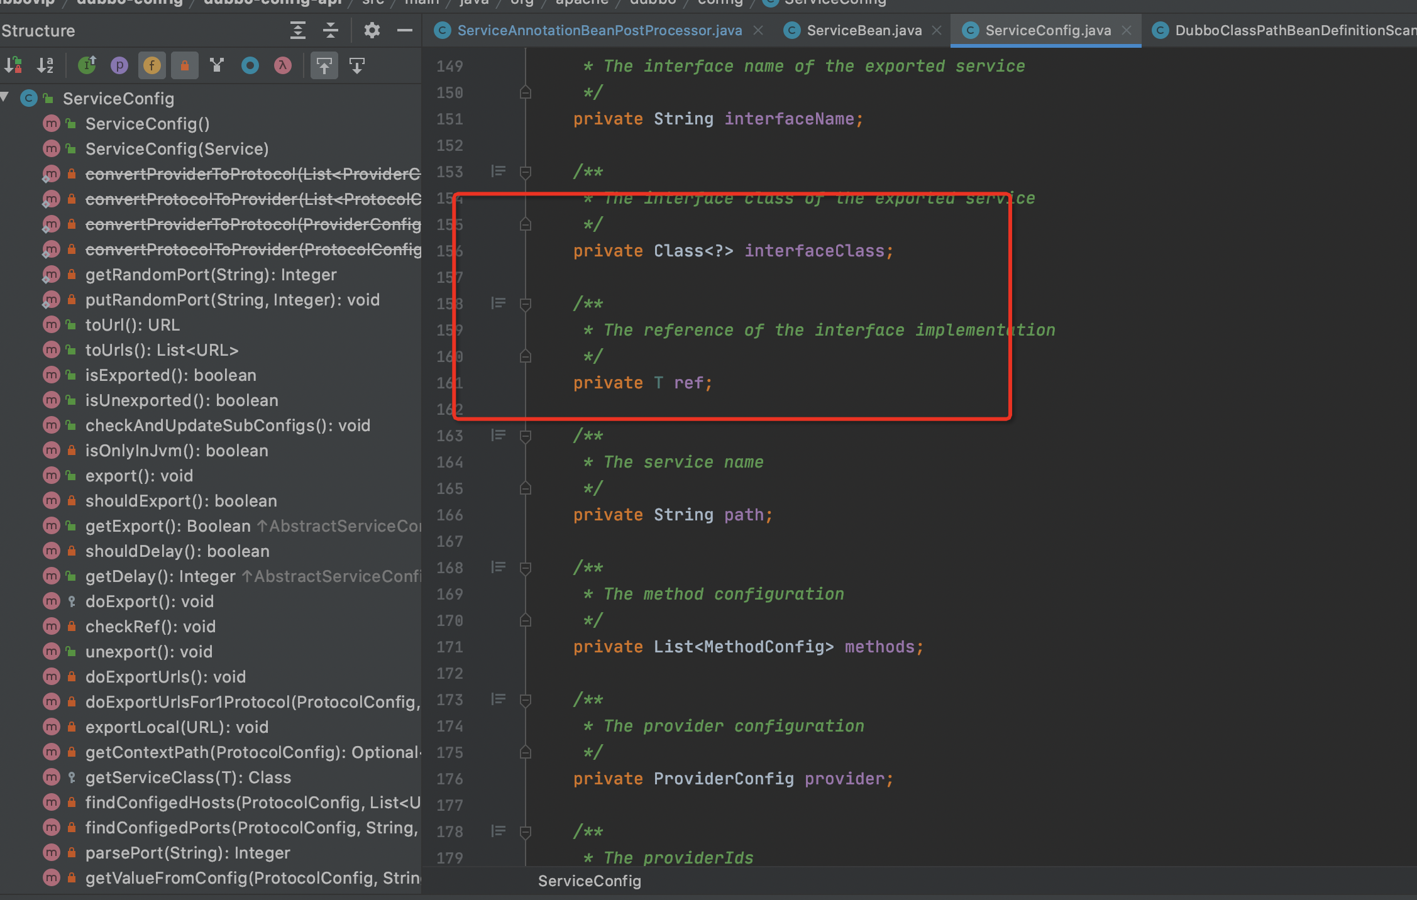
Task: Select doExport(): void method
Action: point(150,601)
